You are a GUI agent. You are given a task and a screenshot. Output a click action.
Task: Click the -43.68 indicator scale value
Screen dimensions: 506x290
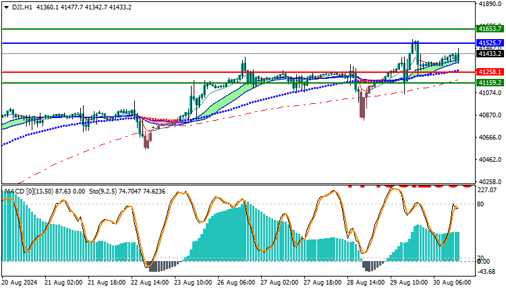click(486, 272)
